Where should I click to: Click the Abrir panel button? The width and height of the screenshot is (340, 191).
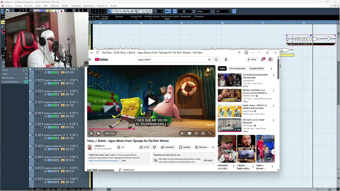click(208, 160)
